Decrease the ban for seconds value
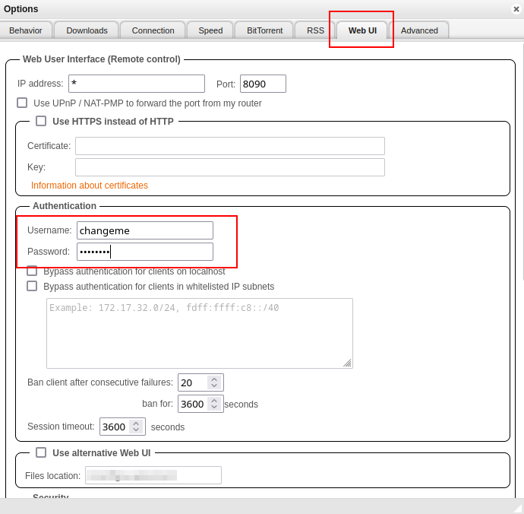 214,407
